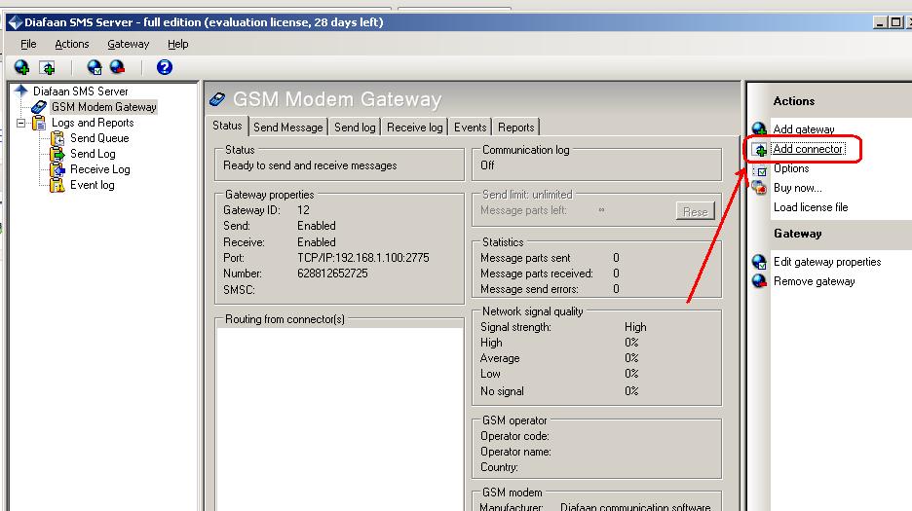Click the Signal strength value High
This screenshot has height=511, width=912.
[x=635, y=327]
